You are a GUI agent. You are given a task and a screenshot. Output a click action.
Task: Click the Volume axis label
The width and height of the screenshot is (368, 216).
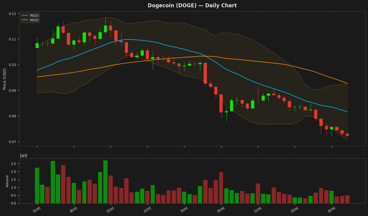8,181
